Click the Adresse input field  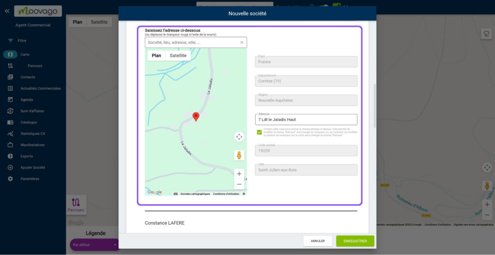[x=306, y=120]
